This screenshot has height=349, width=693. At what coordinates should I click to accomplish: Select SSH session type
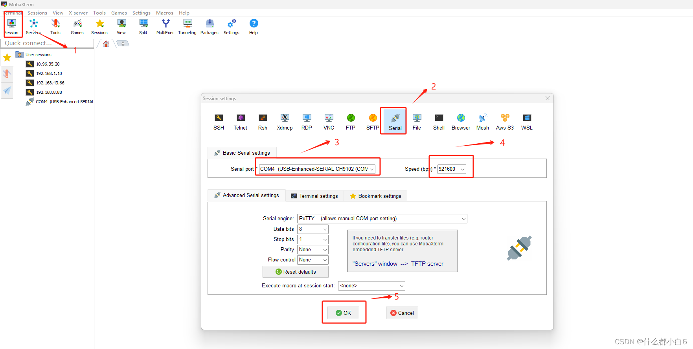point(219,122)
